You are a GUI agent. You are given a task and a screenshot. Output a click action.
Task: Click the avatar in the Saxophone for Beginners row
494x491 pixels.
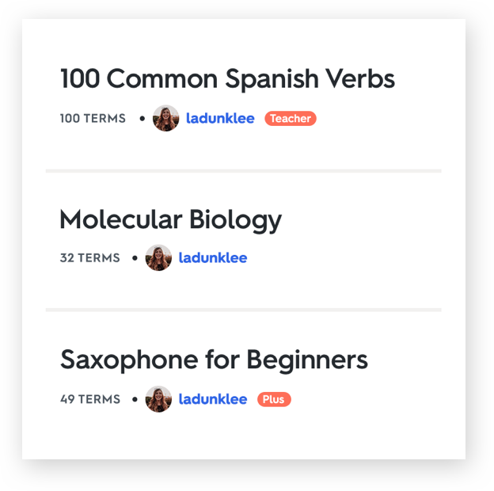click(158, 399)
